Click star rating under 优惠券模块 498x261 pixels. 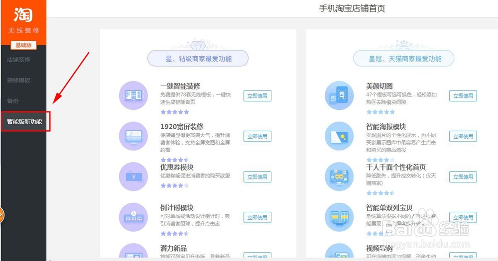pos(175,185)
